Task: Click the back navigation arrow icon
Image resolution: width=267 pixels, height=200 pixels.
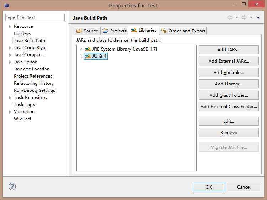Action: 230,17
